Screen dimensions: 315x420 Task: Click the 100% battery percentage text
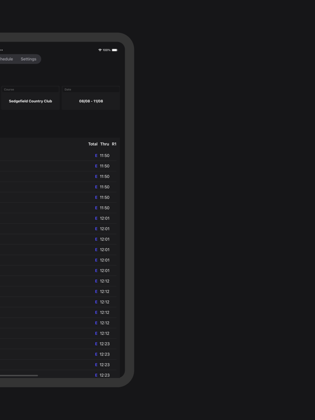(107, 50)
